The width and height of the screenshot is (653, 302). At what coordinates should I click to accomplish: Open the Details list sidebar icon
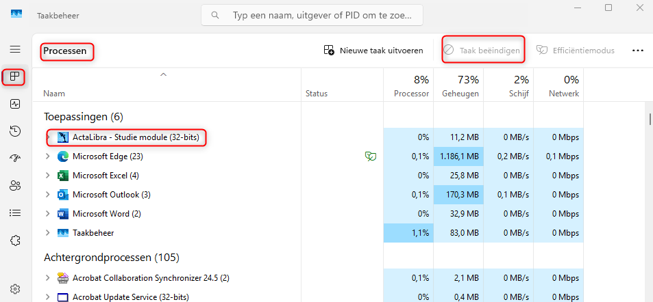point(15,213)
